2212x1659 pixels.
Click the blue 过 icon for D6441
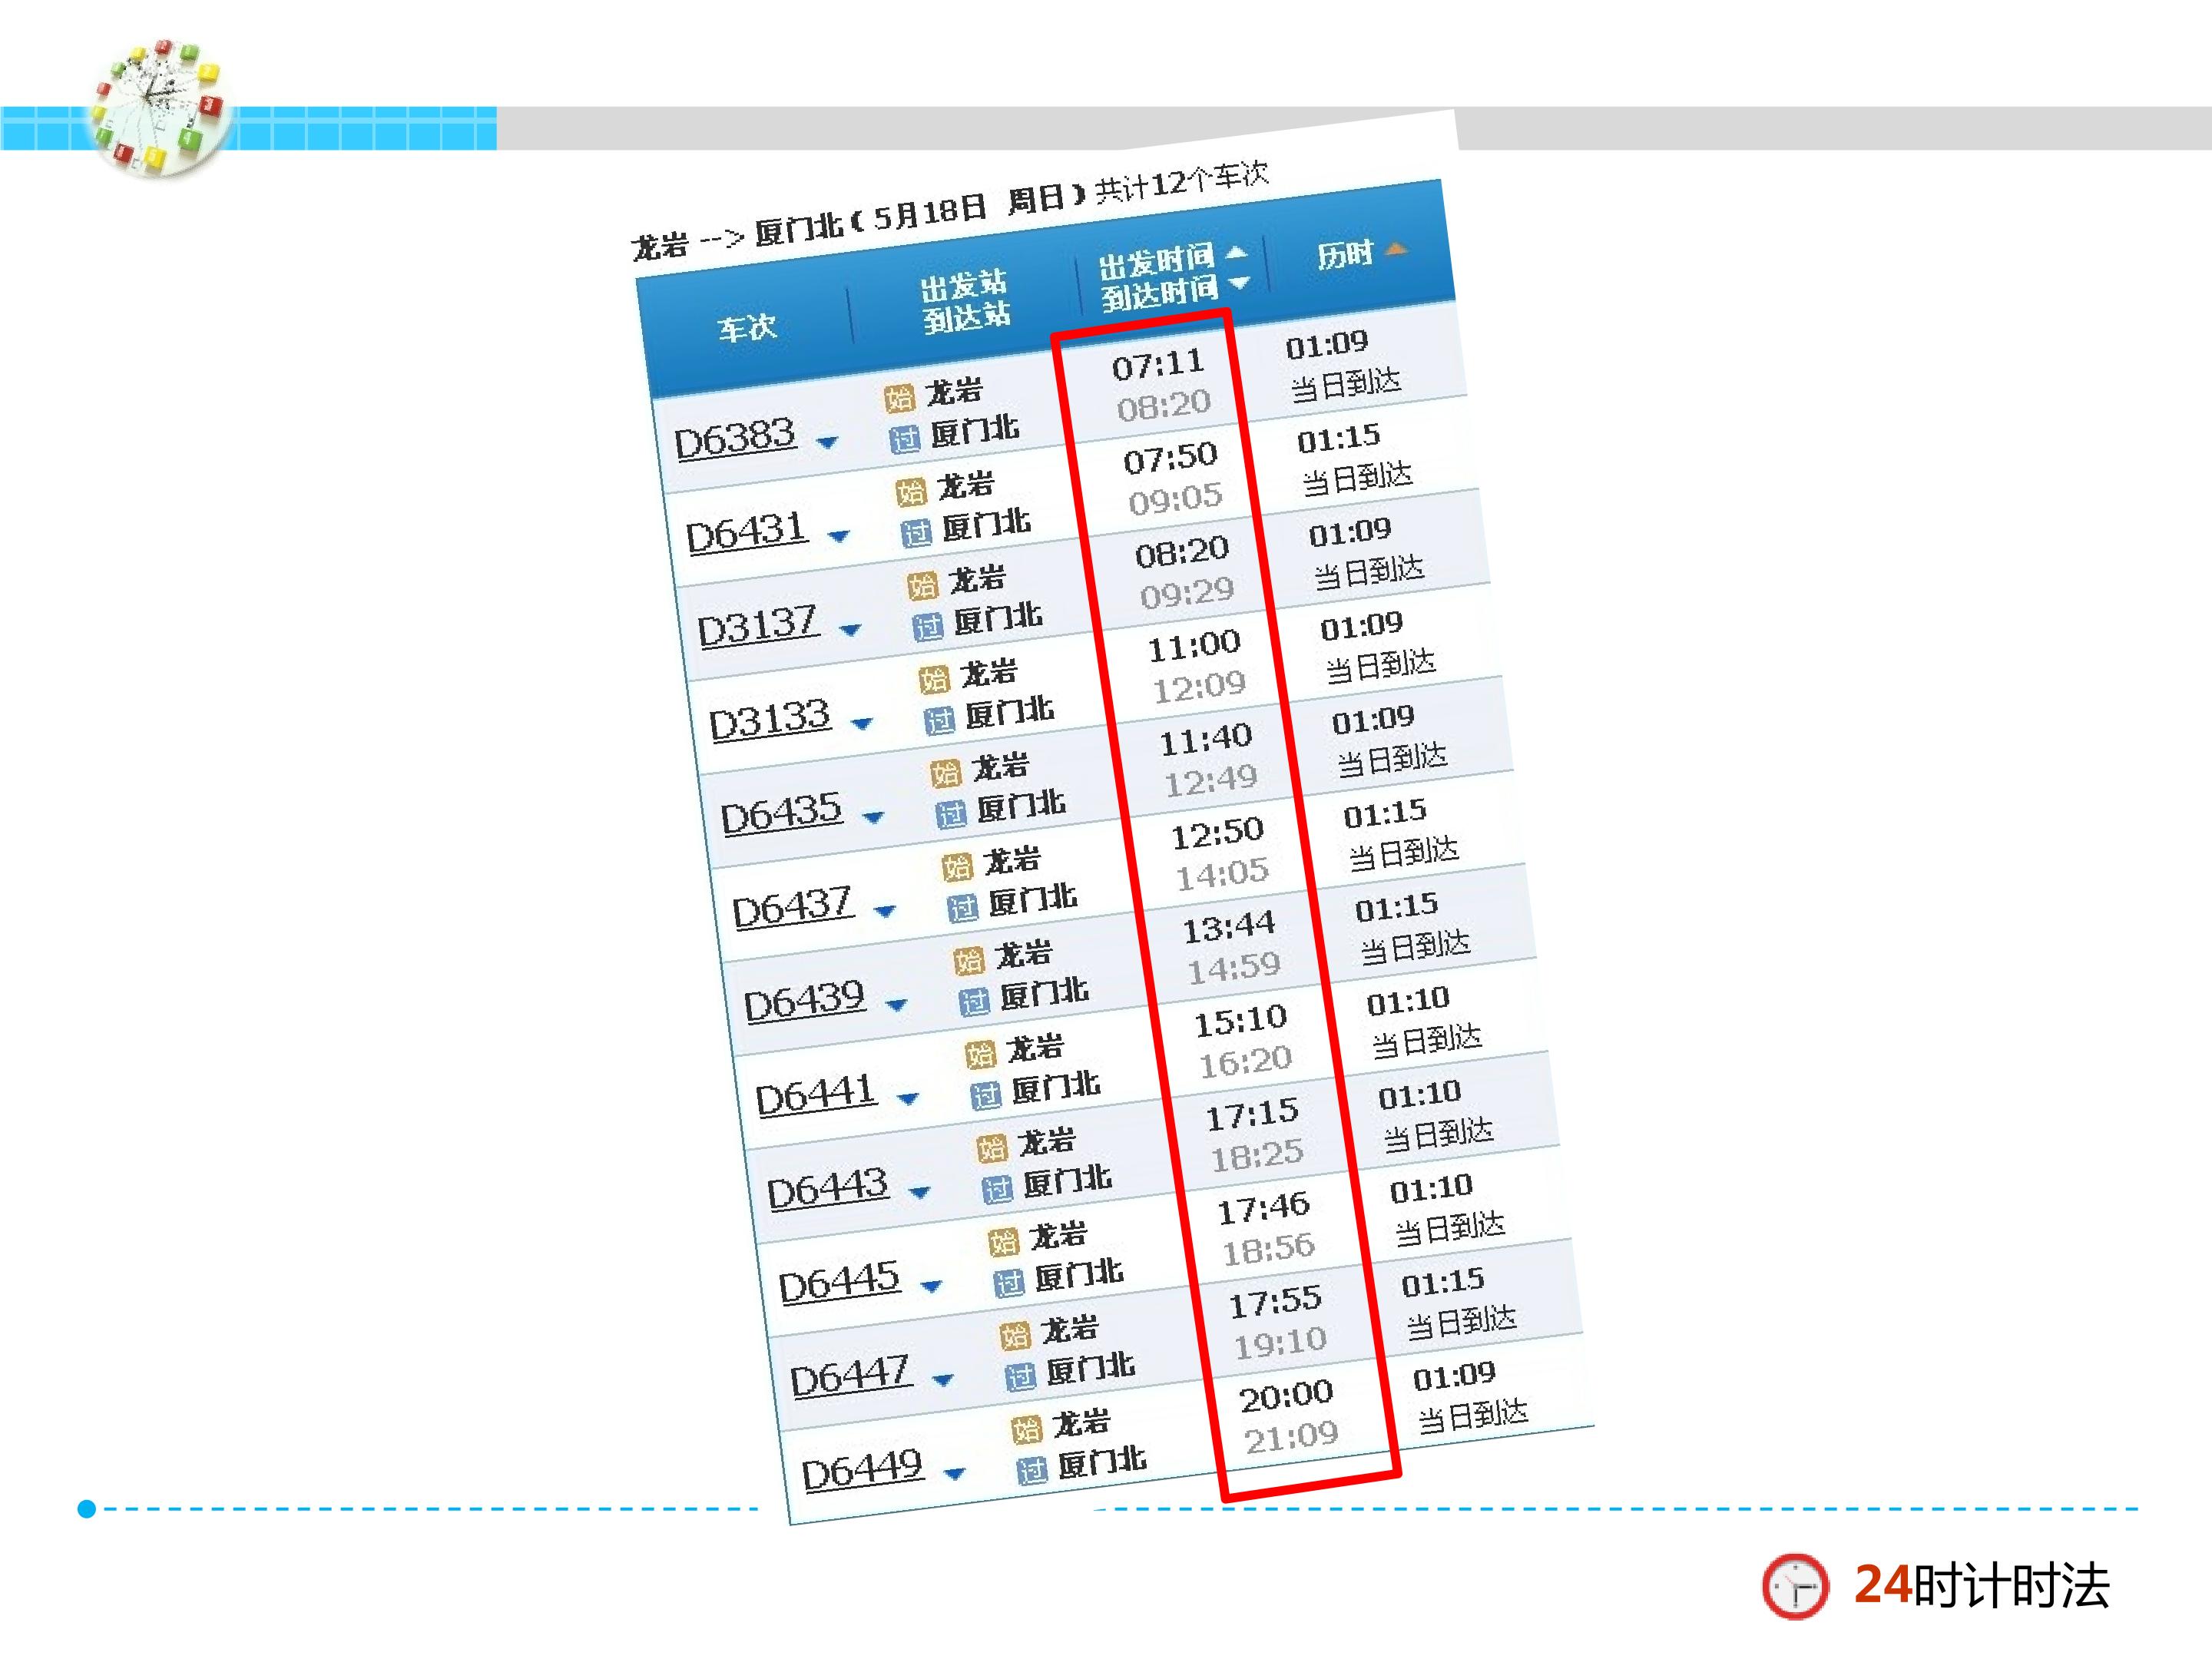(986, 1096)
